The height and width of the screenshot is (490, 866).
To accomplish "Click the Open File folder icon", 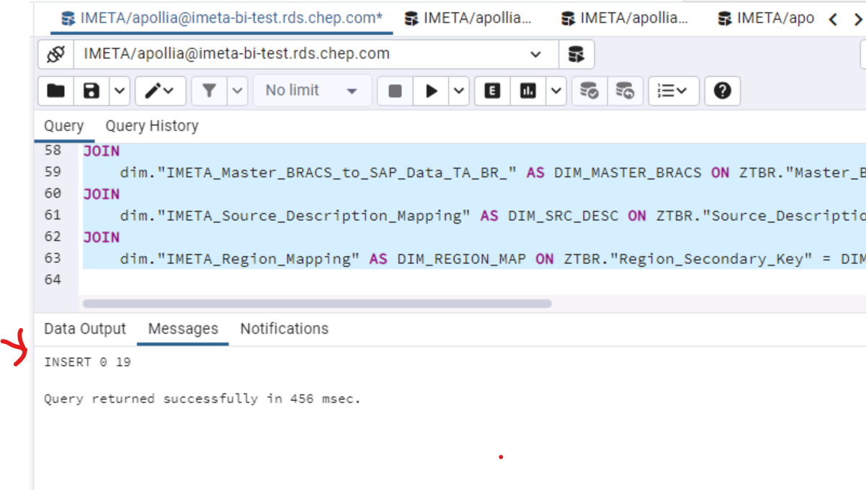I will pyautogui.click(x=55, y=91).
